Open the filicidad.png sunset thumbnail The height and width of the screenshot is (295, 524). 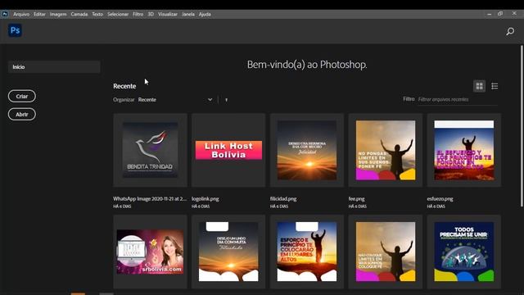[x=307, y=150]
